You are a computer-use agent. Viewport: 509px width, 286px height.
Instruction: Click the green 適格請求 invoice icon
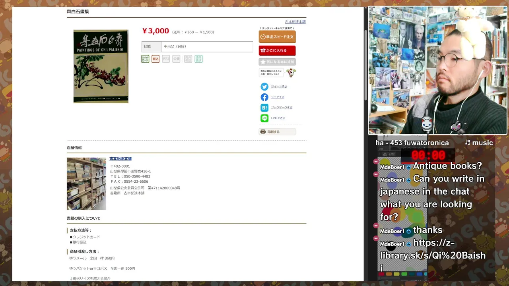(x=198, y=59)
